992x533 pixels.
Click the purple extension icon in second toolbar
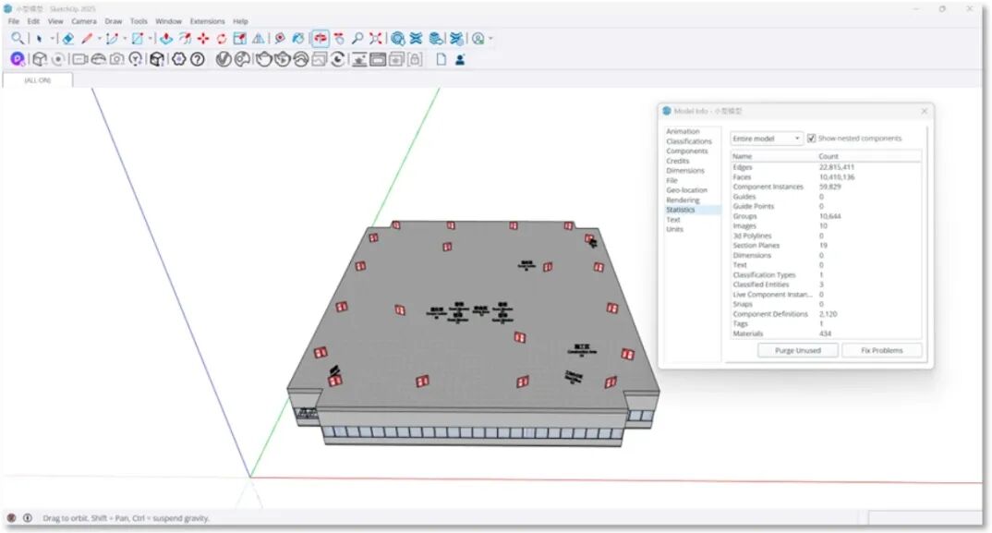pos(17,59)
